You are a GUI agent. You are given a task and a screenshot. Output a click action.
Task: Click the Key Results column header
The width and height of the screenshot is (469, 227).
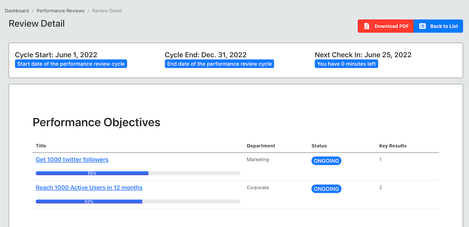click(393, 146)
